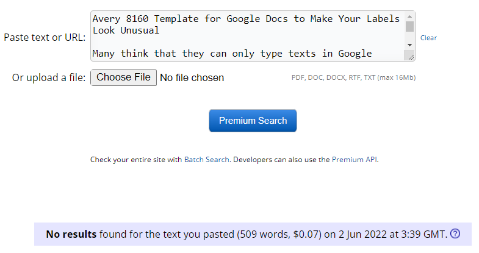Click the text box scroll up arrow
This screenshot has height=253, width=479.
(410, 16)
